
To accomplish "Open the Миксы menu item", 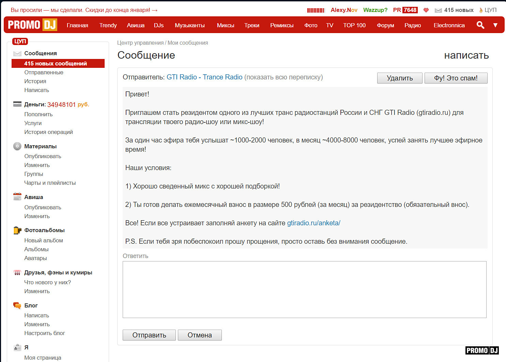I will (x=225, y=25).
